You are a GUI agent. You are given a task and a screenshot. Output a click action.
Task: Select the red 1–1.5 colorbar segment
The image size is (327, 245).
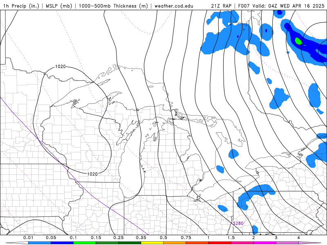click(x=220, y=243)
